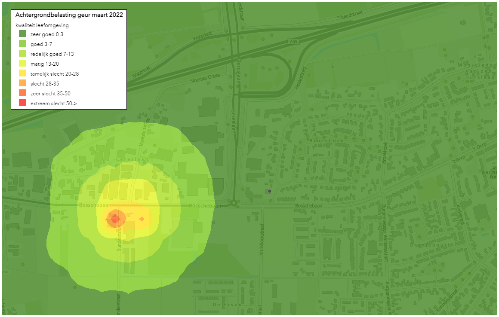Select the 'redelijk goed 7-13' legend text
Screen dimensions: 499x317
coord(52,54)
